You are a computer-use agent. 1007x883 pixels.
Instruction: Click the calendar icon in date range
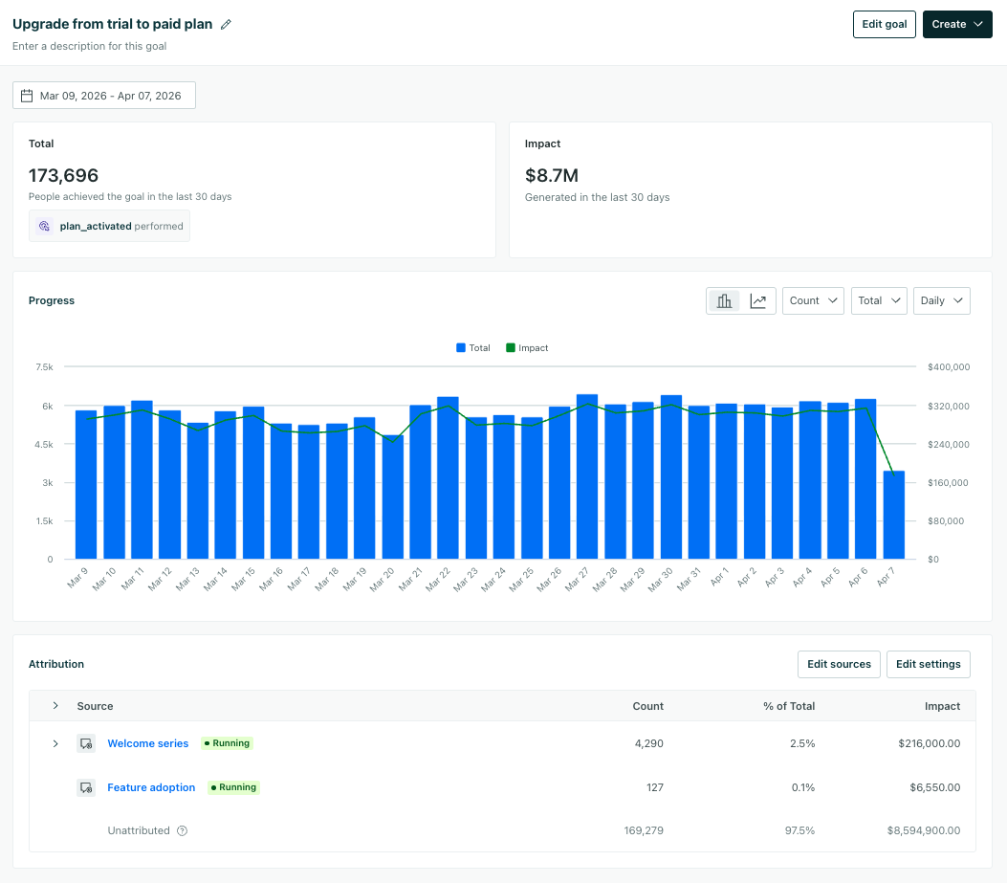pos(27,96)
